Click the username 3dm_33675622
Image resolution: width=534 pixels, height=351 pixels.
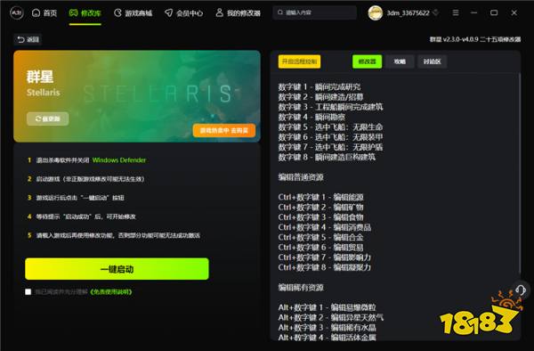[x=408, y=13]
